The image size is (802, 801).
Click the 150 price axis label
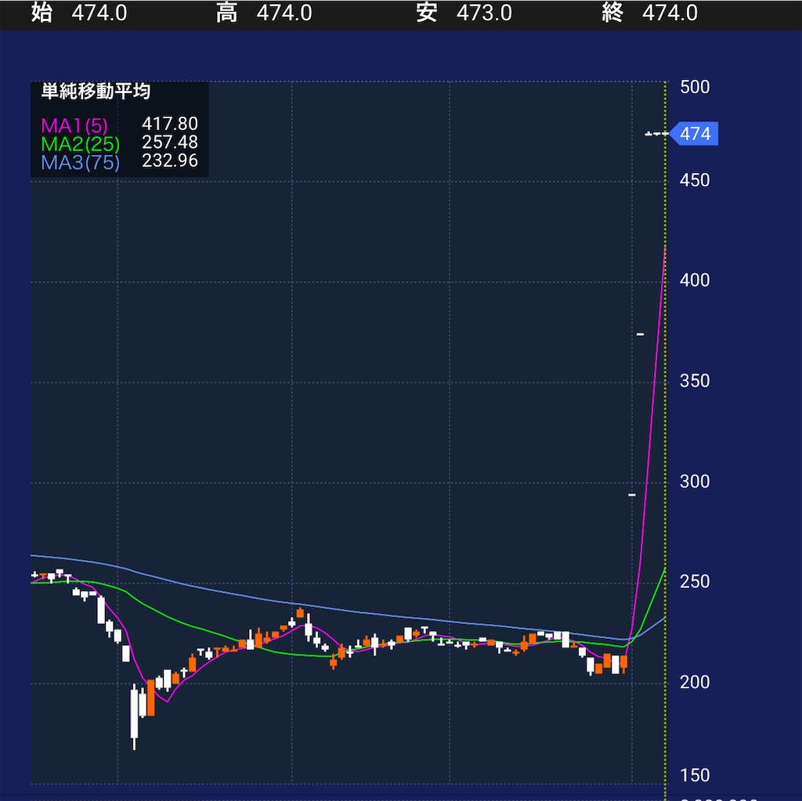point(695,775)
